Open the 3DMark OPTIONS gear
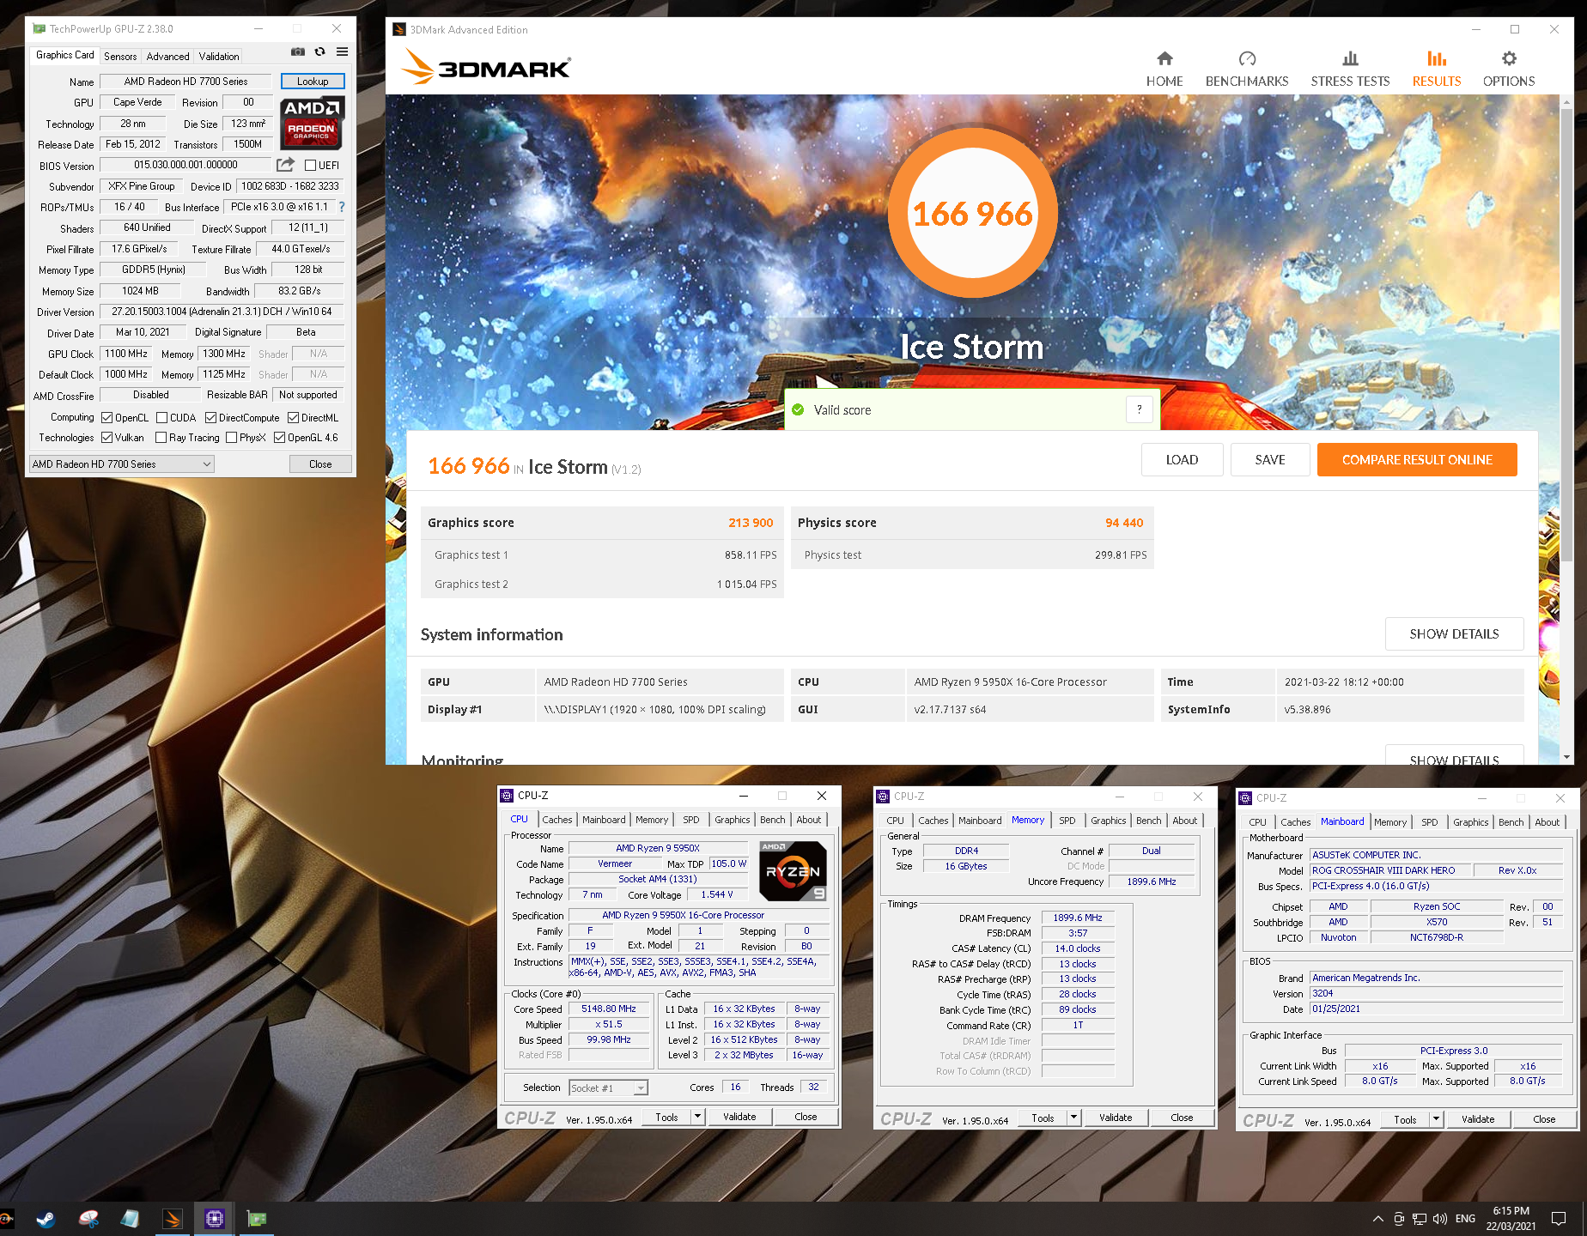1587x1236 pixels. coord(1509,69)
